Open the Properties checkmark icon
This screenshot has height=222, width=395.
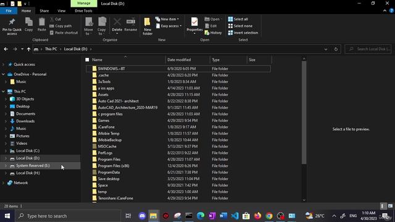click(194, 22)
